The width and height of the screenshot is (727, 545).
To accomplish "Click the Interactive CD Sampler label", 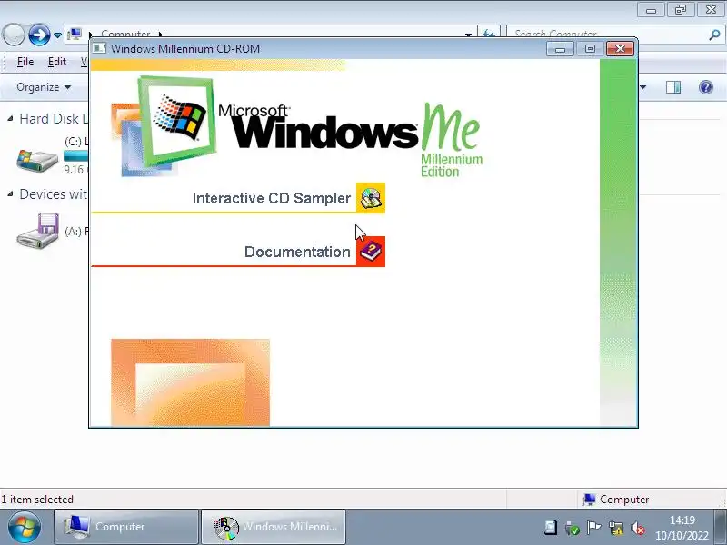I will coord(271,198).
